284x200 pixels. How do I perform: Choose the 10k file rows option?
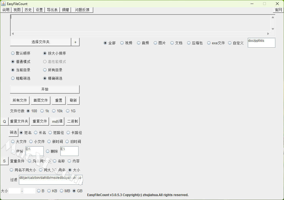[54, 111]
